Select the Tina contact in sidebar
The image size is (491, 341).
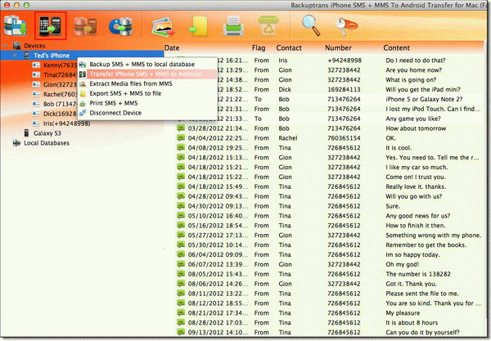[60, 75]
